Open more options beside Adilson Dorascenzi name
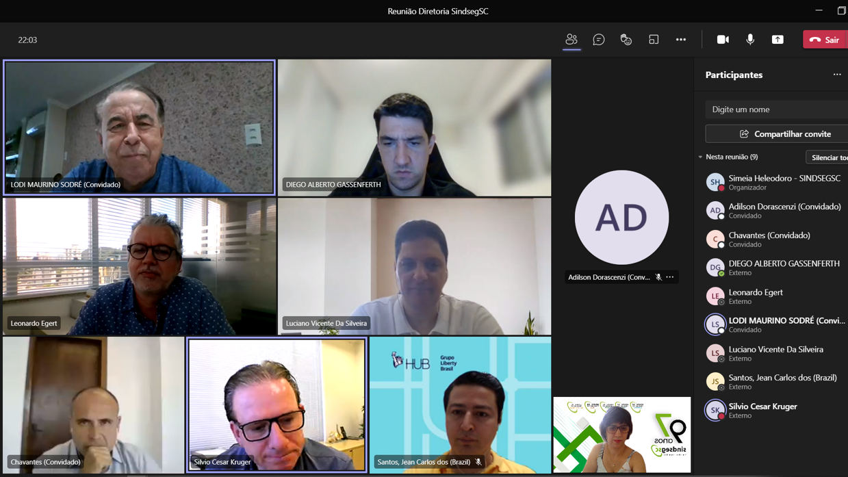This screenshot has height=477, width=848. (670, 277)
